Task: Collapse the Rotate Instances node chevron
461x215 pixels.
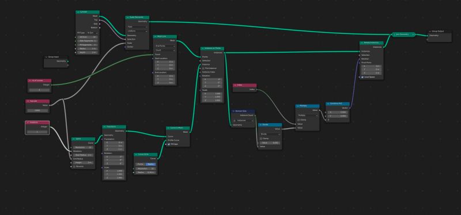Action: pos(362,43)
